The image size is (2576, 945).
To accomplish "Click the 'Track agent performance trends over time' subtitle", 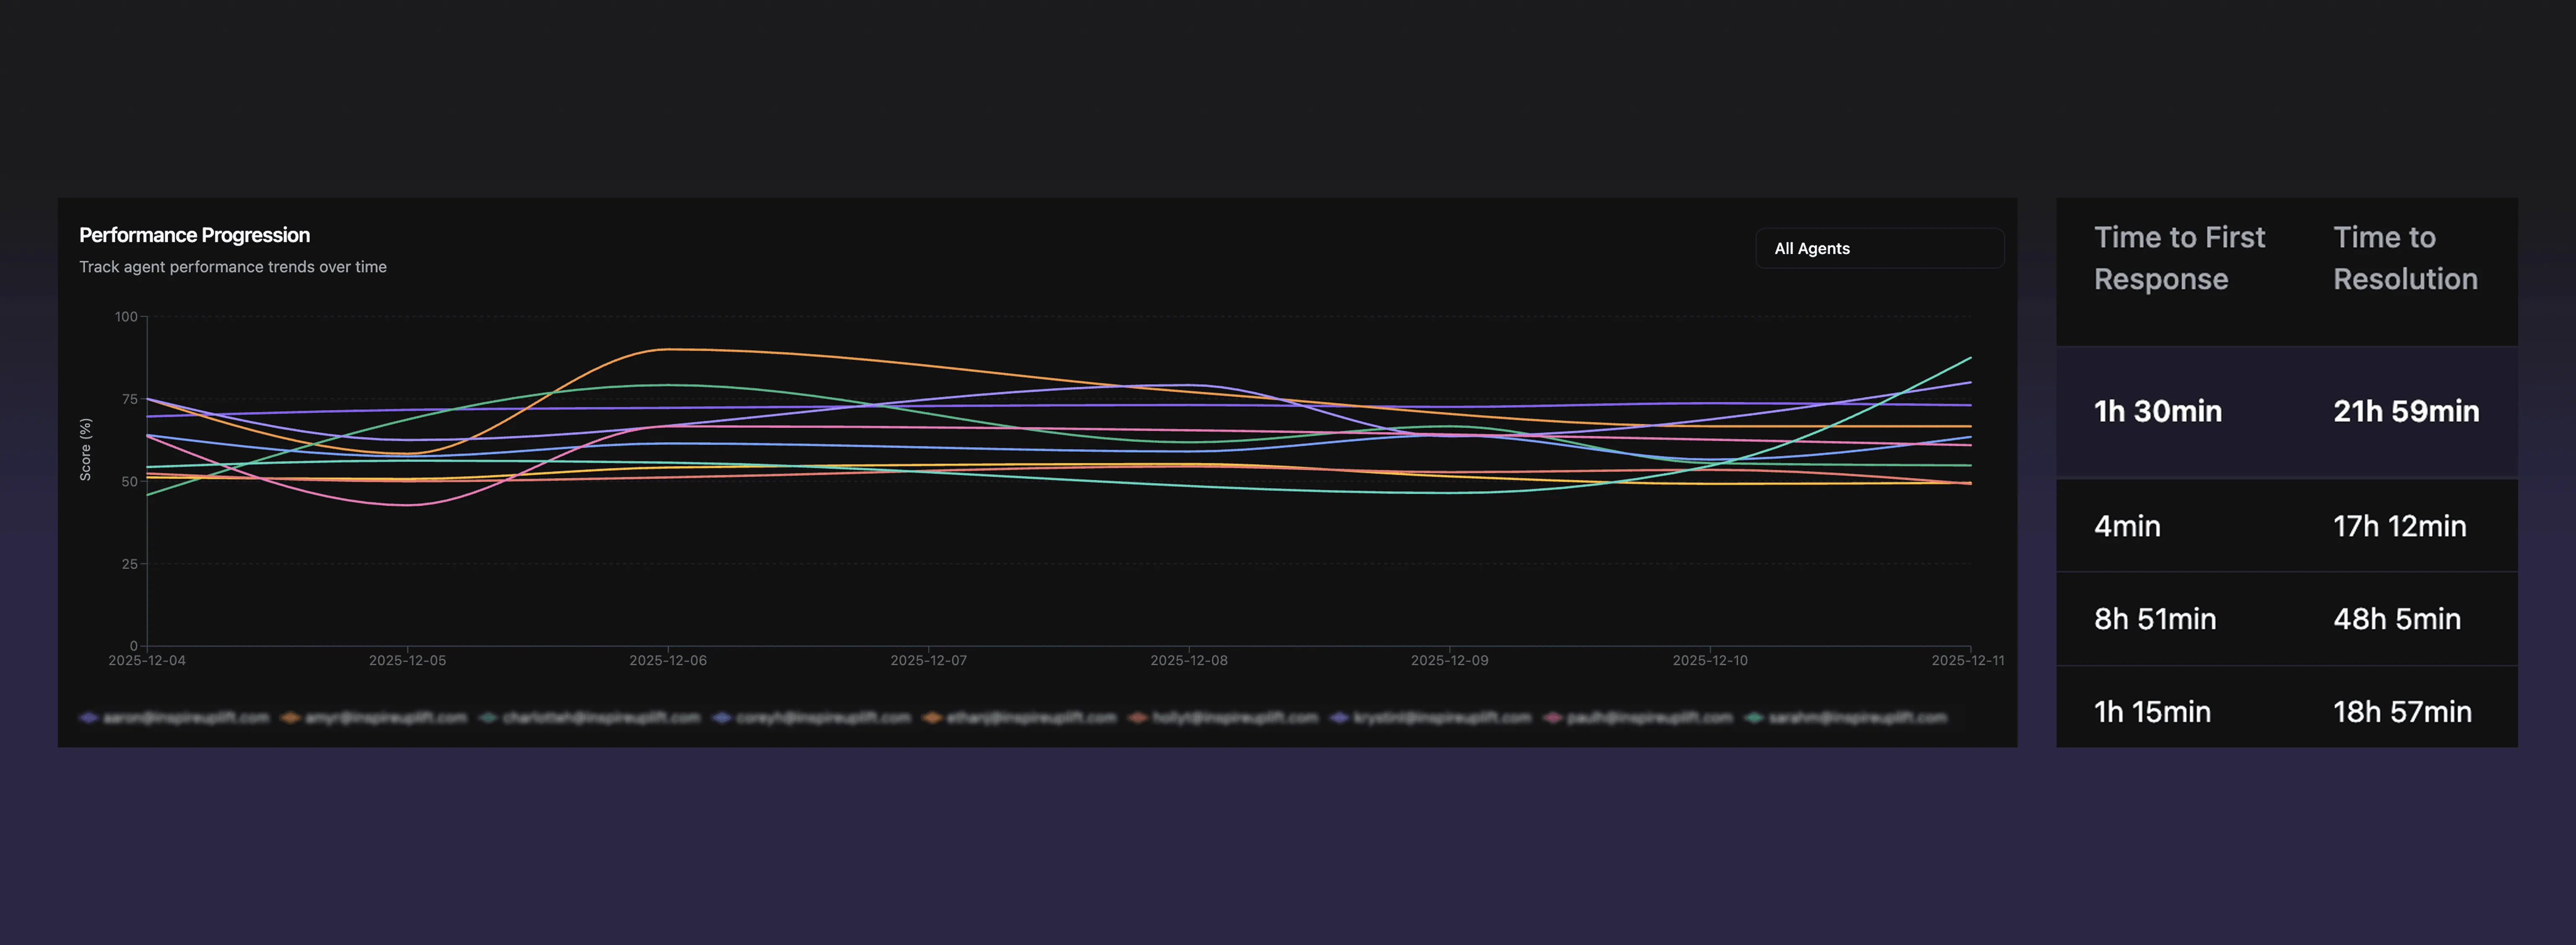I will click(x=233, y=267).
